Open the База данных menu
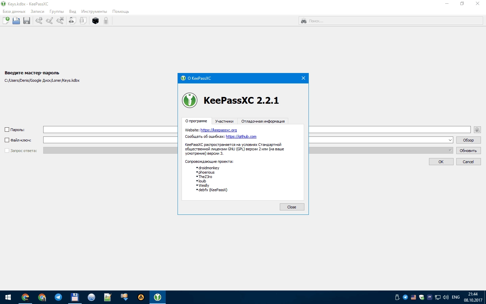 (x=14, y=11)
